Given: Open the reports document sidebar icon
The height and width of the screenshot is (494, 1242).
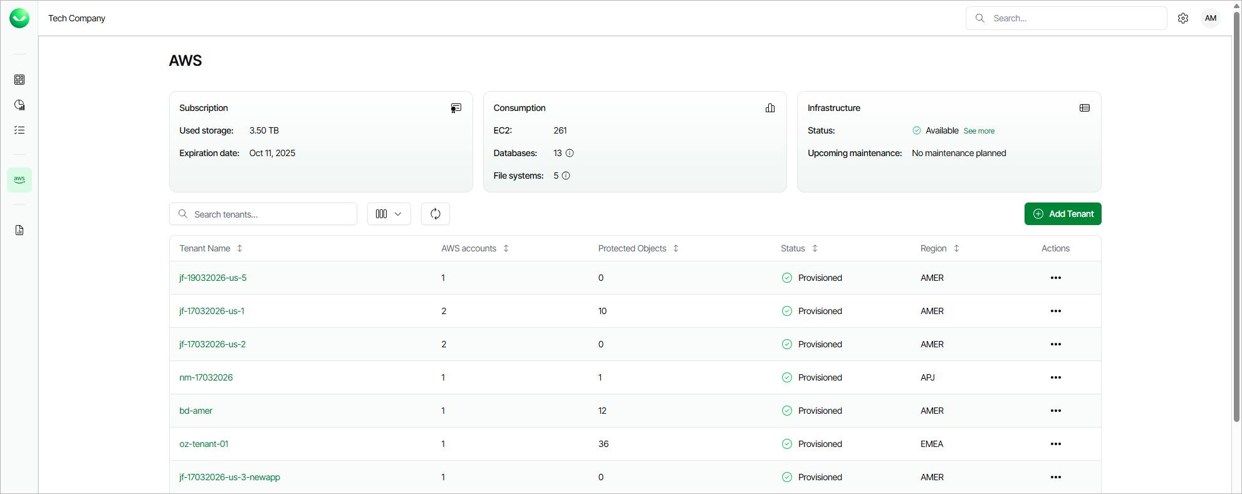Looking at the screenshot, I should tap(19, 230).
